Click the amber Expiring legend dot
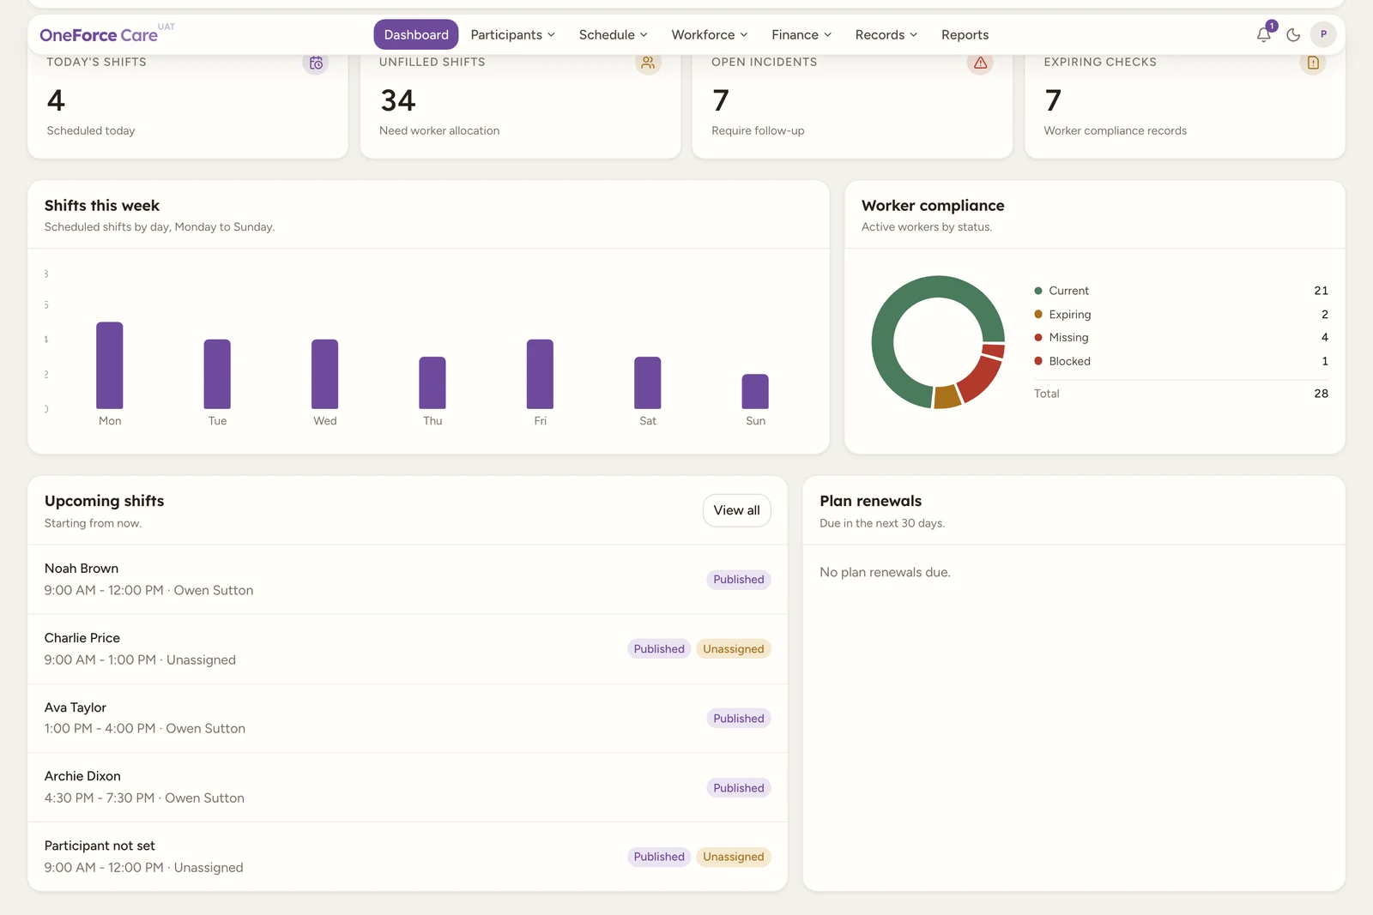 tap(1038, 314)
